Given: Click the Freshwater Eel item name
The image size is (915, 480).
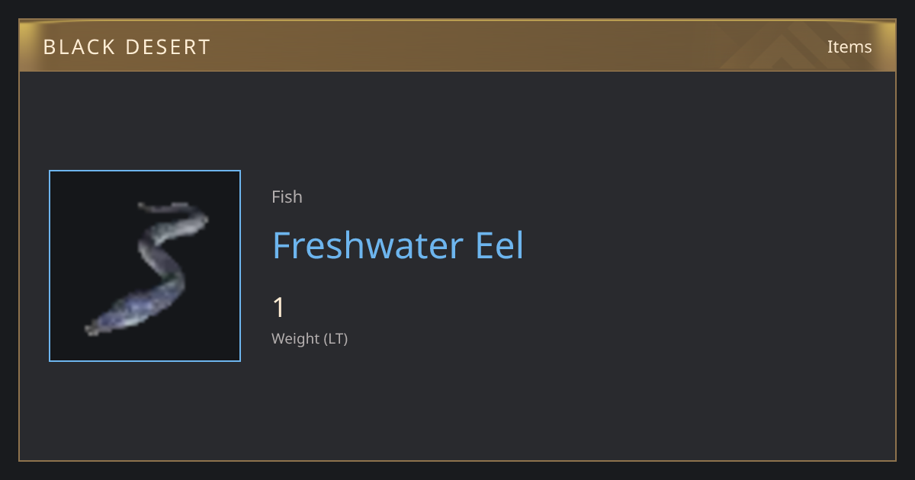Looking at the screenshot, I should (398, 245).
